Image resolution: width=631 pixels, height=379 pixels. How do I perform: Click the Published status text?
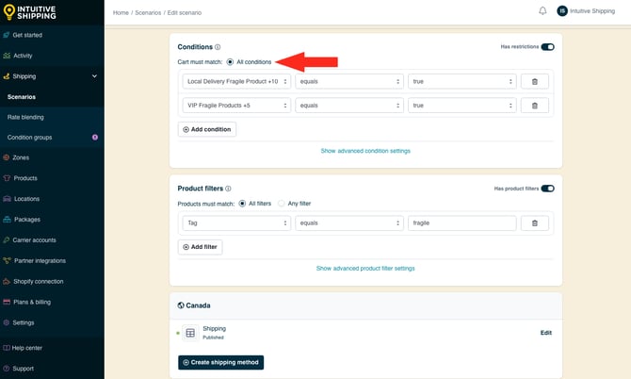213,338
